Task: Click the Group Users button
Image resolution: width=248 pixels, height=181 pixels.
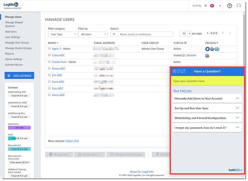Action: [90, 155]
